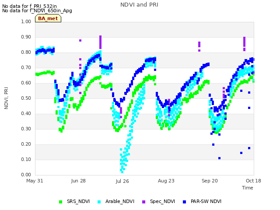Click the Jun 28 x-axis label

pos(78,181)
